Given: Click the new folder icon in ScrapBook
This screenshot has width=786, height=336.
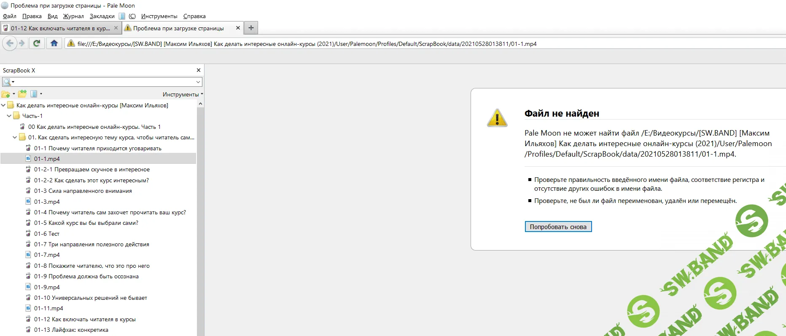Looking at the screenshot, I should (6, 94).
